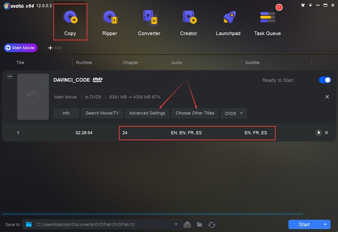Open the Info button
Image resolution: width=338 pixels, height=232 pixels.
coord(66,113)
